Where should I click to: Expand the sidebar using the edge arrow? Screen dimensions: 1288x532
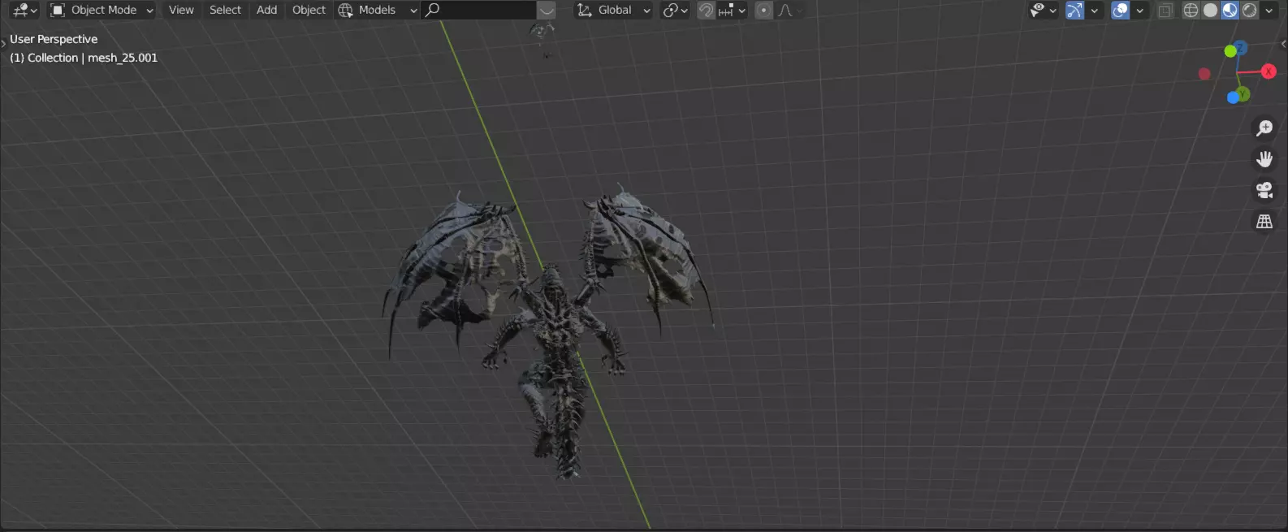(1283, 44)
